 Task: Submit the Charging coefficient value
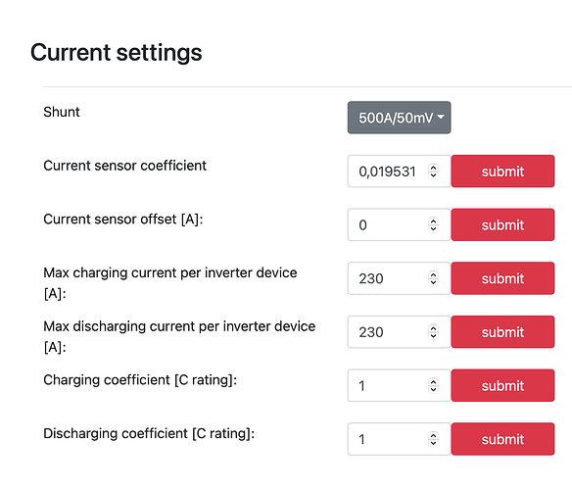(502, 385)
